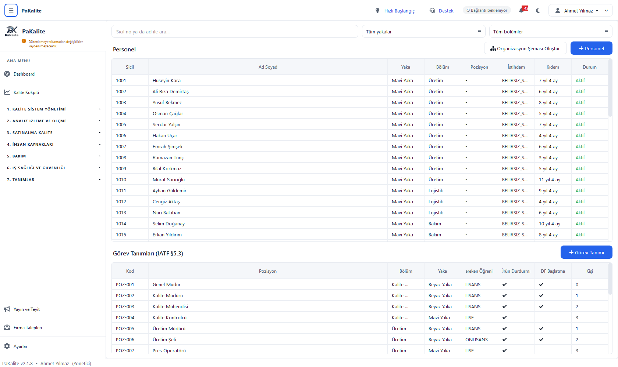Image resolution: width=618 pixels, height=367 pixels.
Task: Sort personnel by Kıdem column header
Action: tap(553, 67)
